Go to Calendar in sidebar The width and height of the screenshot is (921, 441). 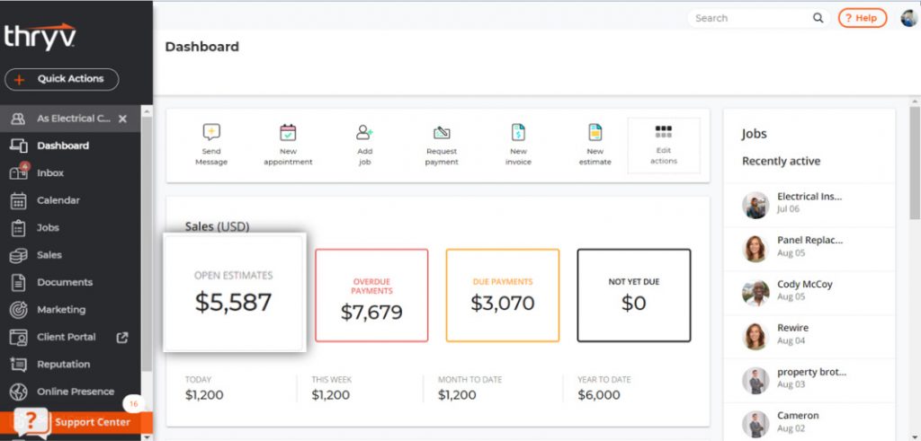tap(58, 200)
